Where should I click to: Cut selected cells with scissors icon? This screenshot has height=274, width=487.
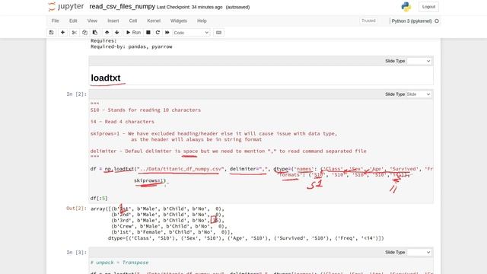pyautogui.click(x=75, y=33)
